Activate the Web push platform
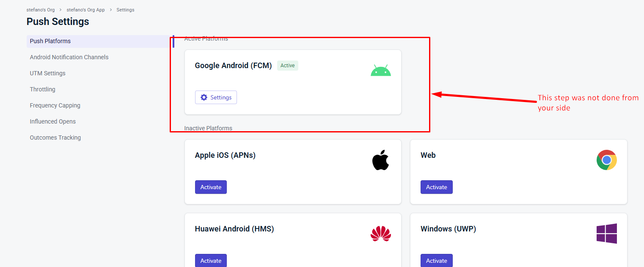 (436, 187)
